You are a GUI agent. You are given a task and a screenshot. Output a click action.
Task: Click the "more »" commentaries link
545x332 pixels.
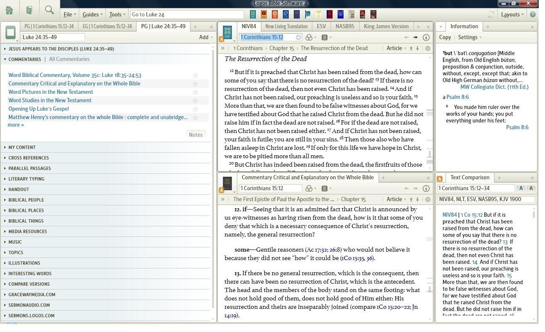16,125
